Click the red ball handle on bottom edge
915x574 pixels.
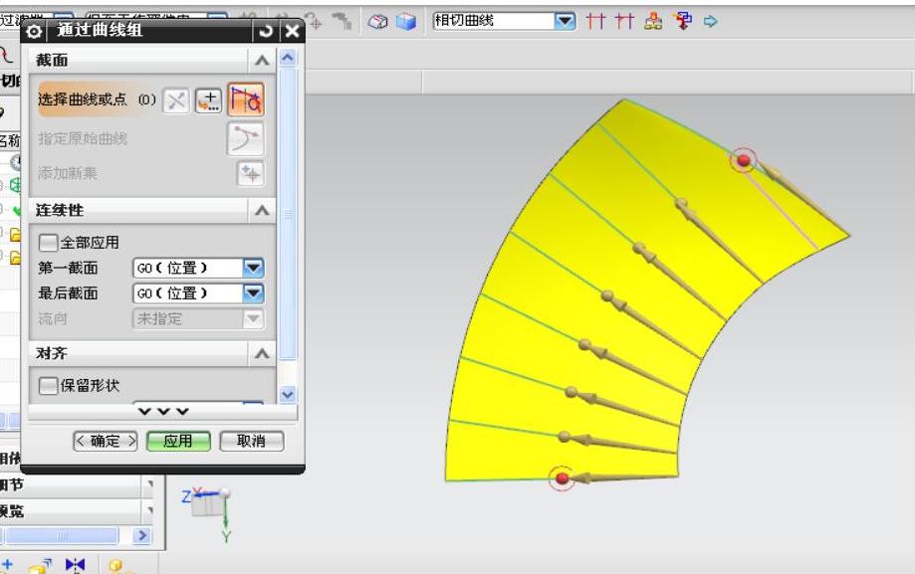point(562,478)
